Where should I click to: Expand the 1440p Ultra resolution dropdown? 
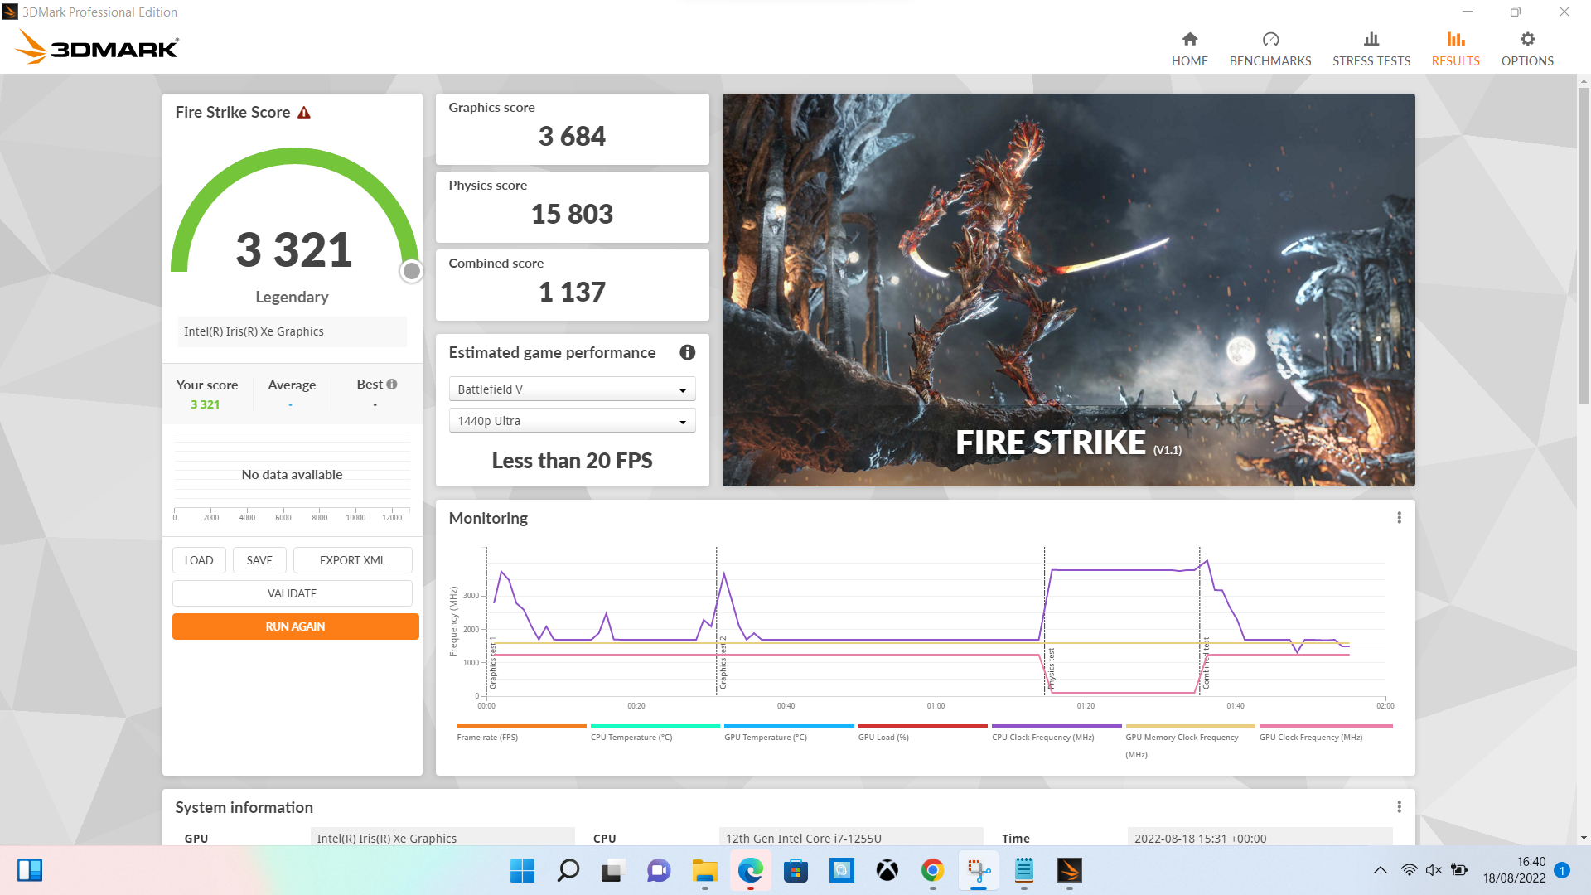click(x=682, y=421)
